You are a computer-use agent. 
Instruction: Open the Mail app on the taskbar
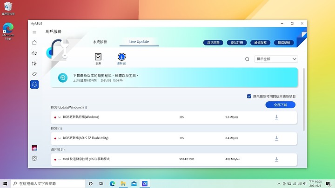tap(134, 183)
